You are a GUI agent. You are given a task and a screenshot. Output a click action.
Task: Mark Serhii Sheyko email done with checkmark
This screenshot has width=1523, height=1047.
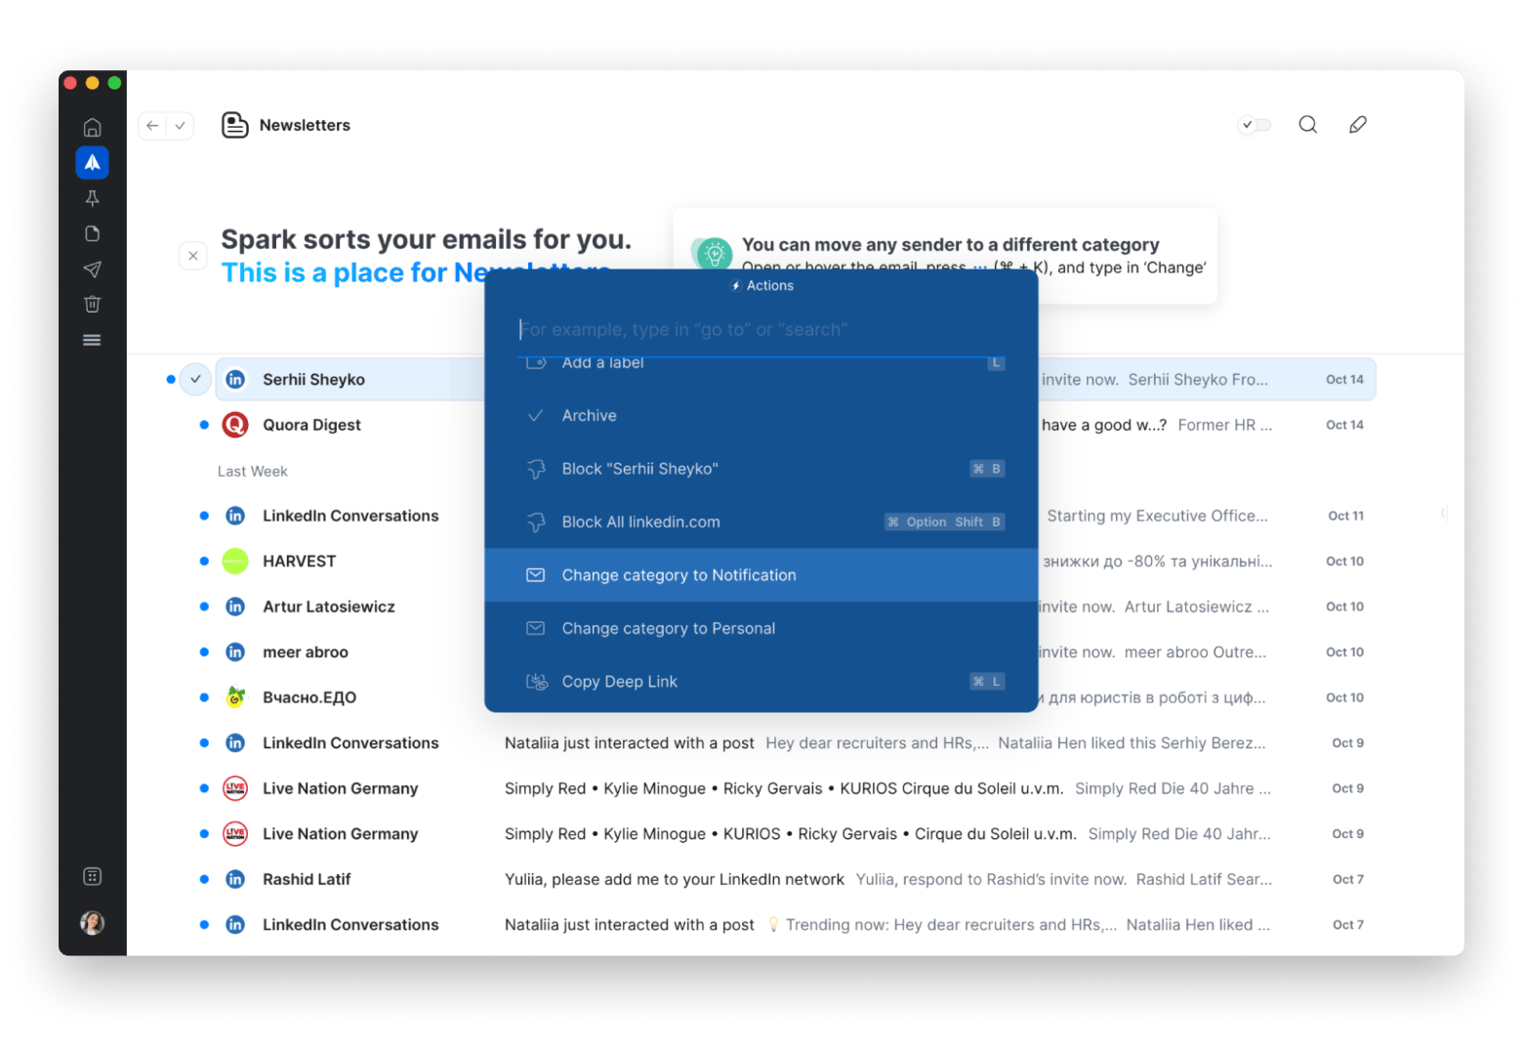coord(195,379)
